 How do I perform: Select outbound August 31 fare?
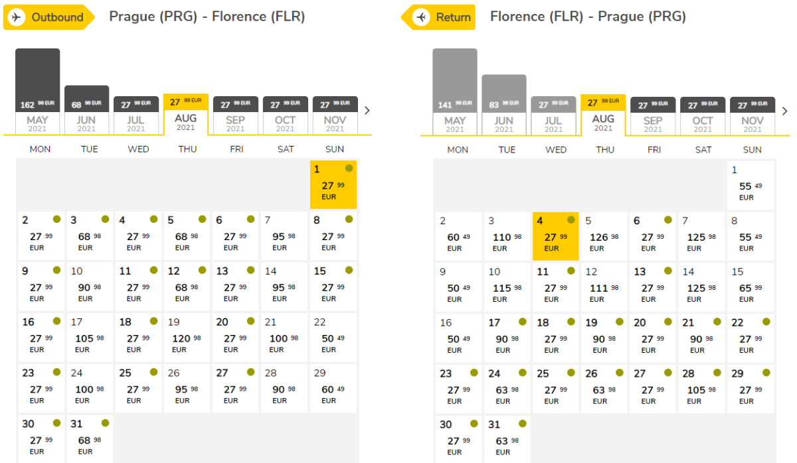point(90,438)
